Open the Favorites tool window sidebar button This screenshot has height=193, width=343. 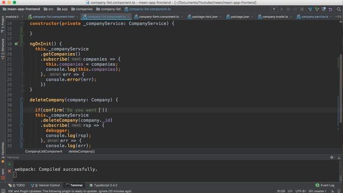(3, 152)
